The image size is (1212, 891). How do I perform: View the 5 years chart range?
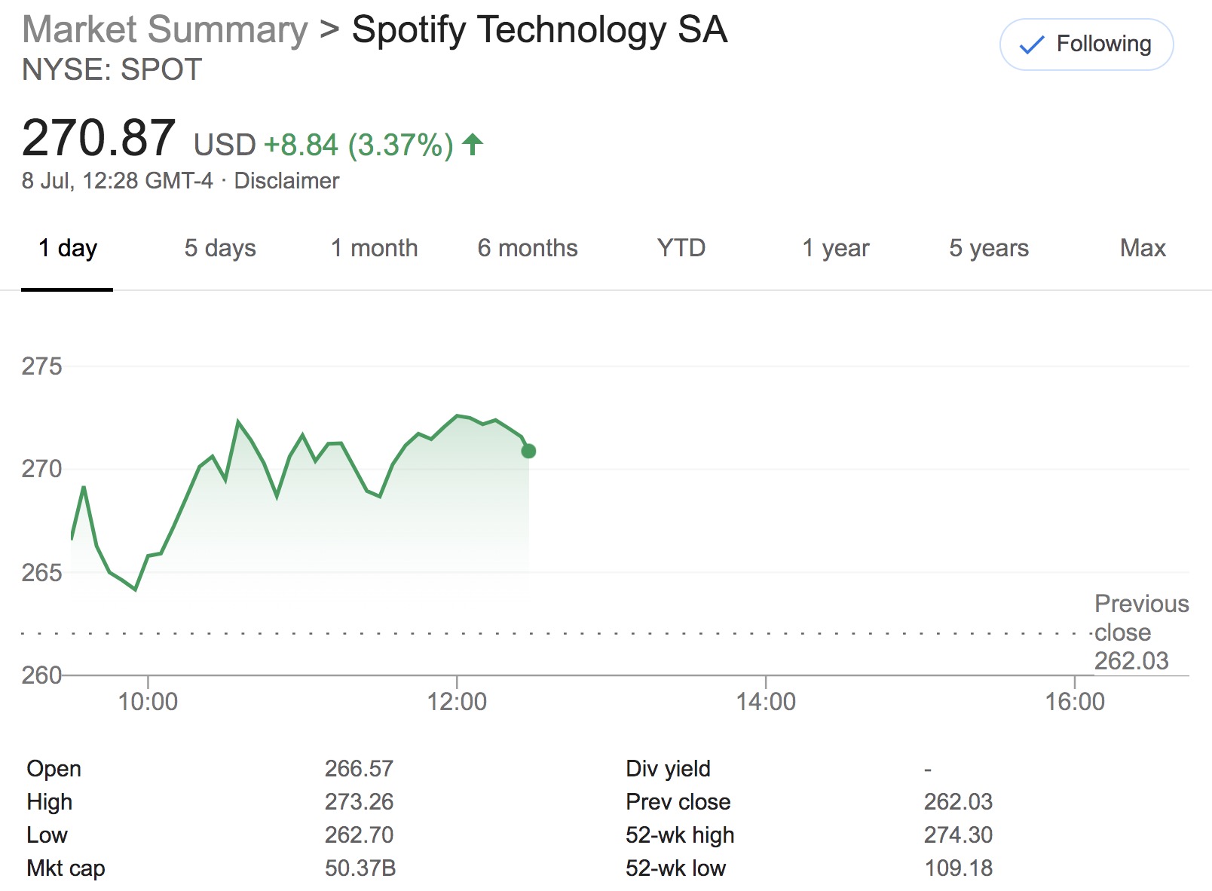tap(988, 248)
